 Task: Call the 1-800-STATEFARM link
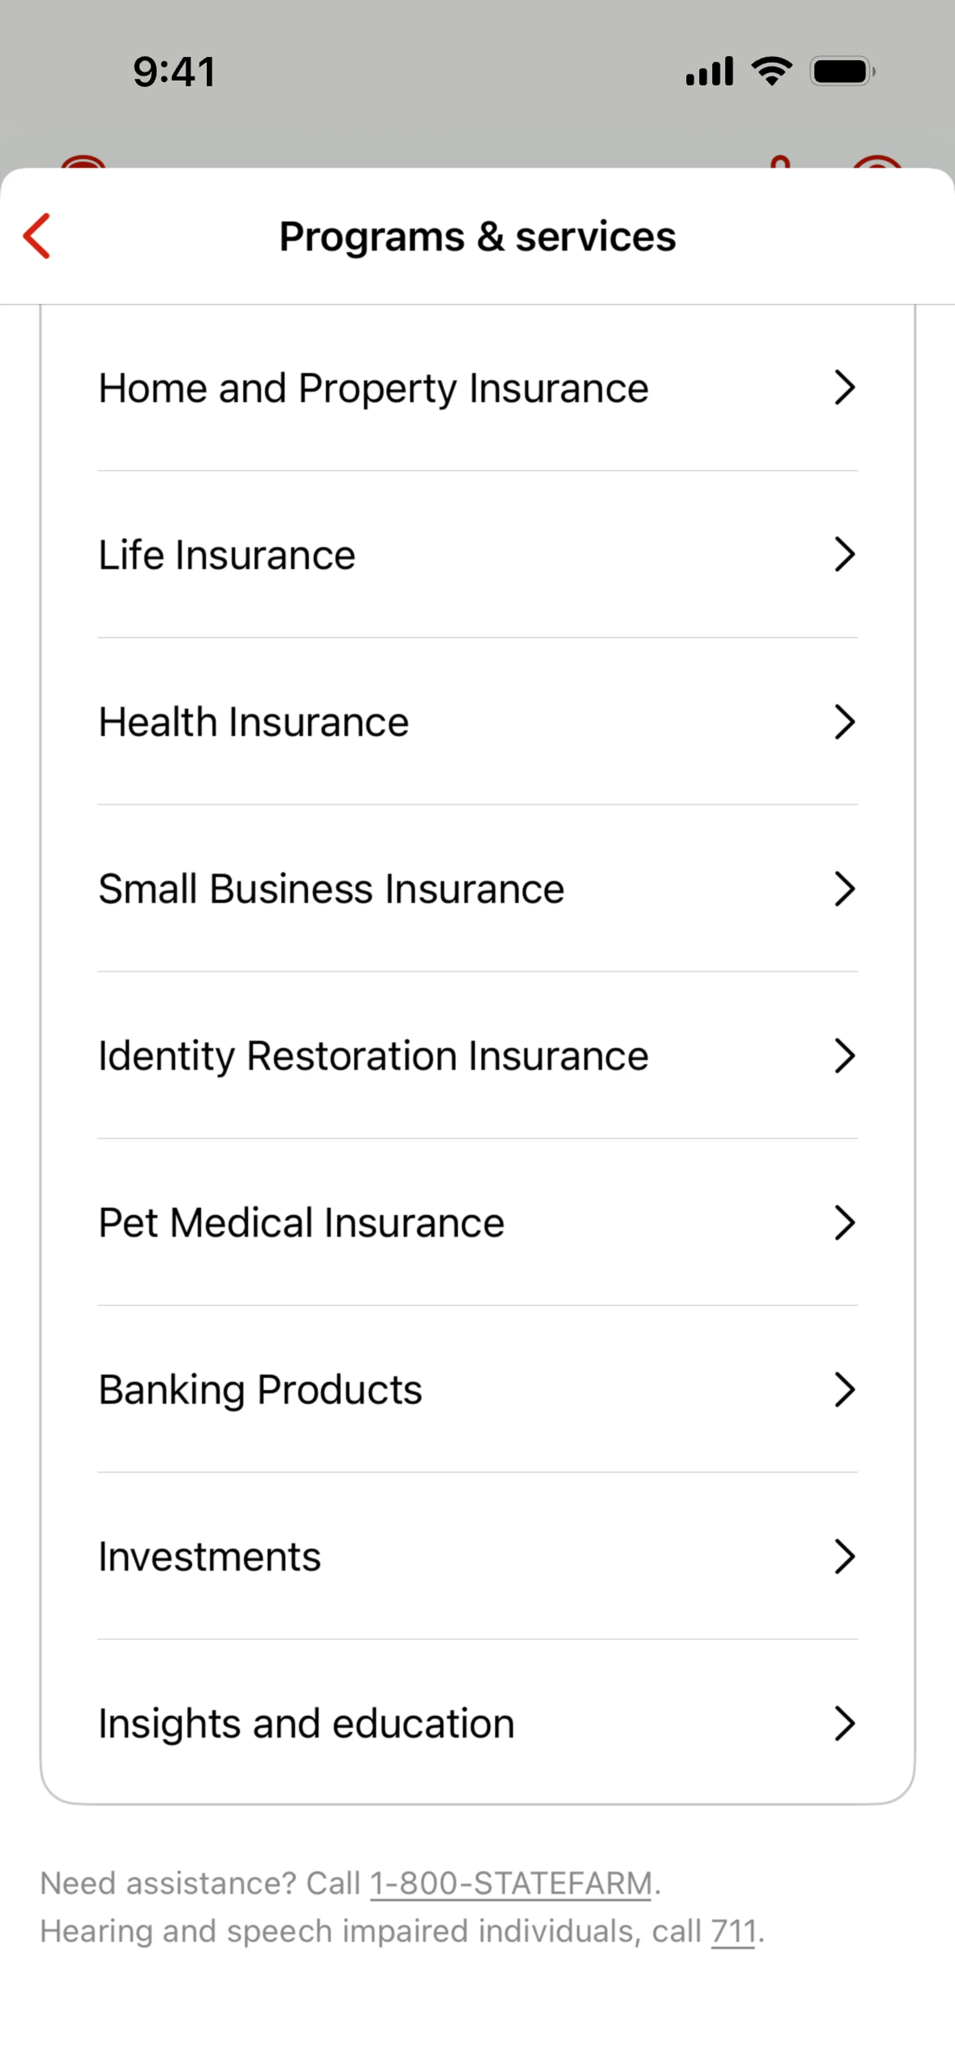[510, 1884]
